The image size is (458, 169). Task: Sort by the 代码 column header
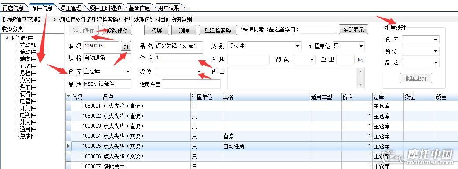pyautogui.click(x=87, y=97)
